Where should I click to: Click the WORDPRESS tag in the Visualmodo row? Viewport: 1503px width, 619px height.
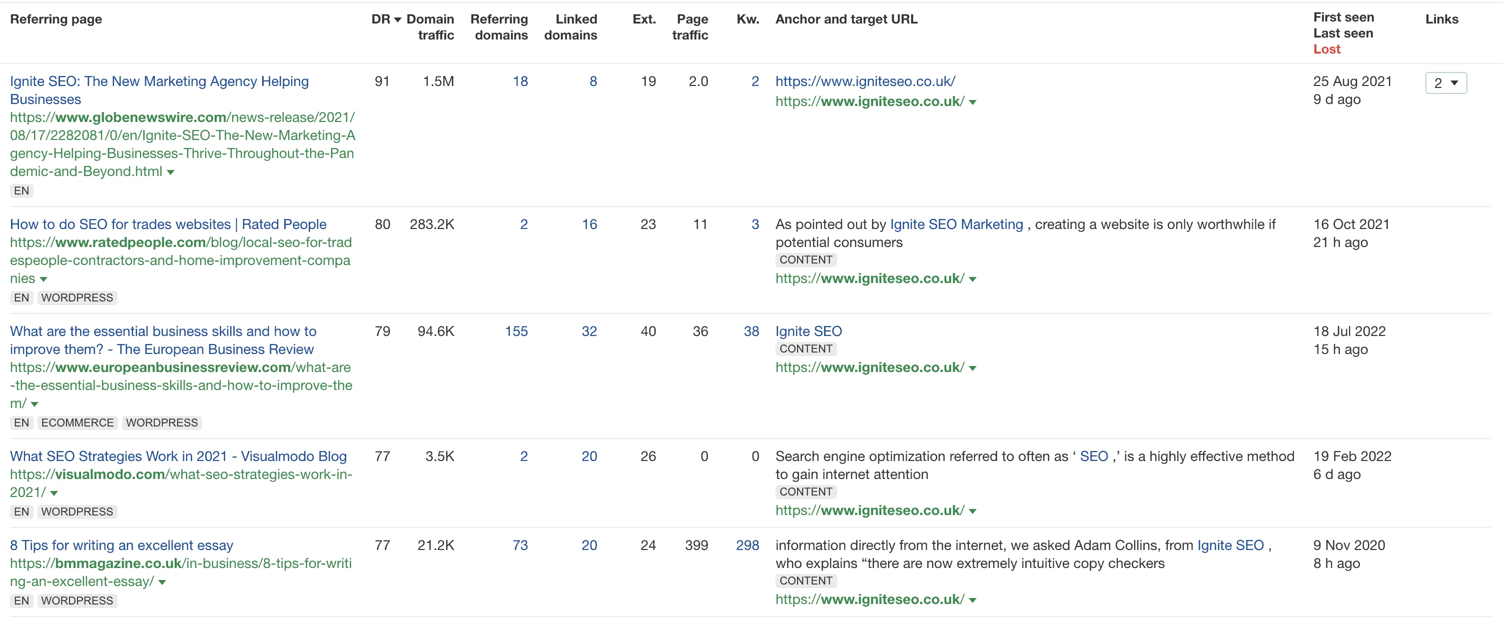click(77, 511)
